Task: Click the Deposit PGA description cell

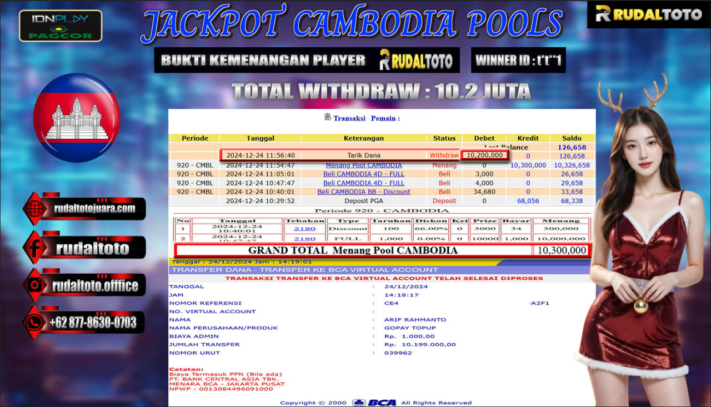Action: [x=364, y=200]
